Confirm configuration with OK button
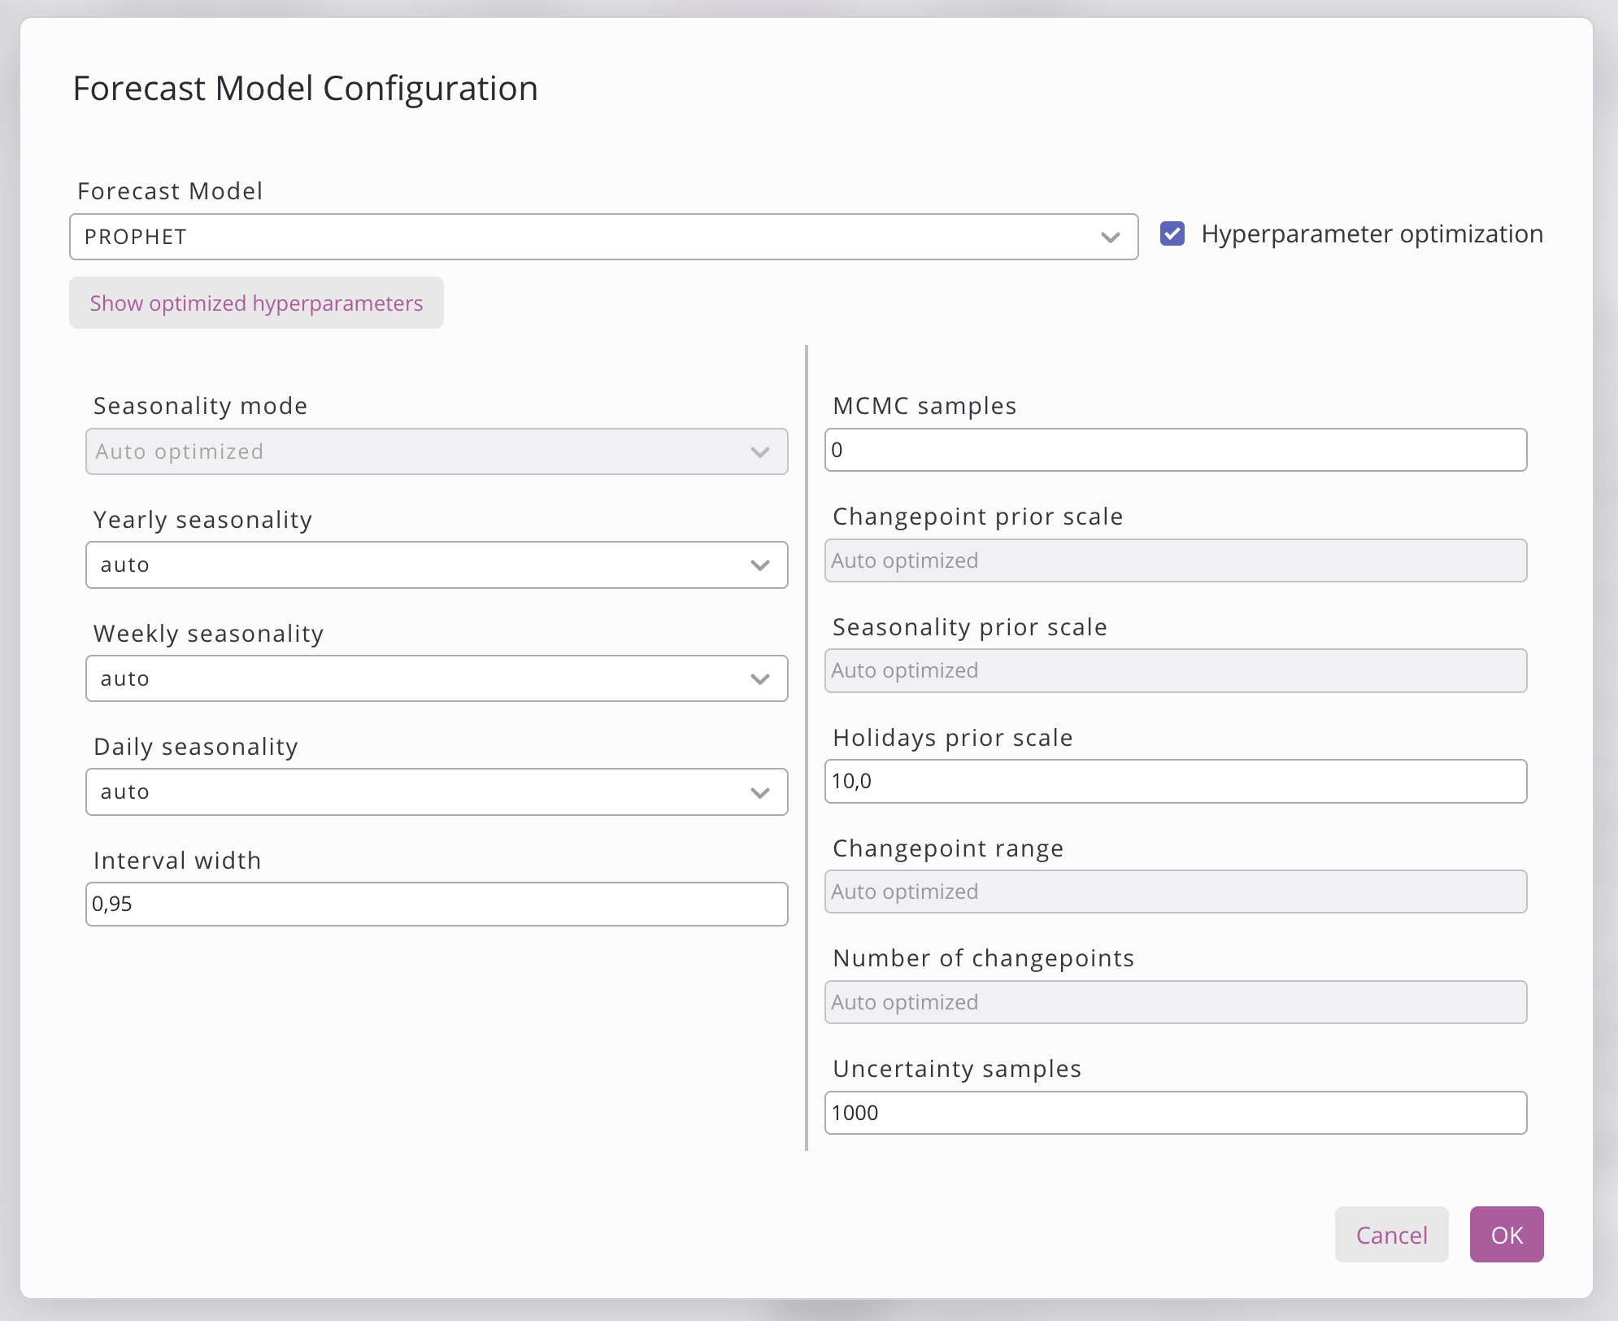The width and height of the screenshot is (1618, 1321). click(x=1506, y=1235)
